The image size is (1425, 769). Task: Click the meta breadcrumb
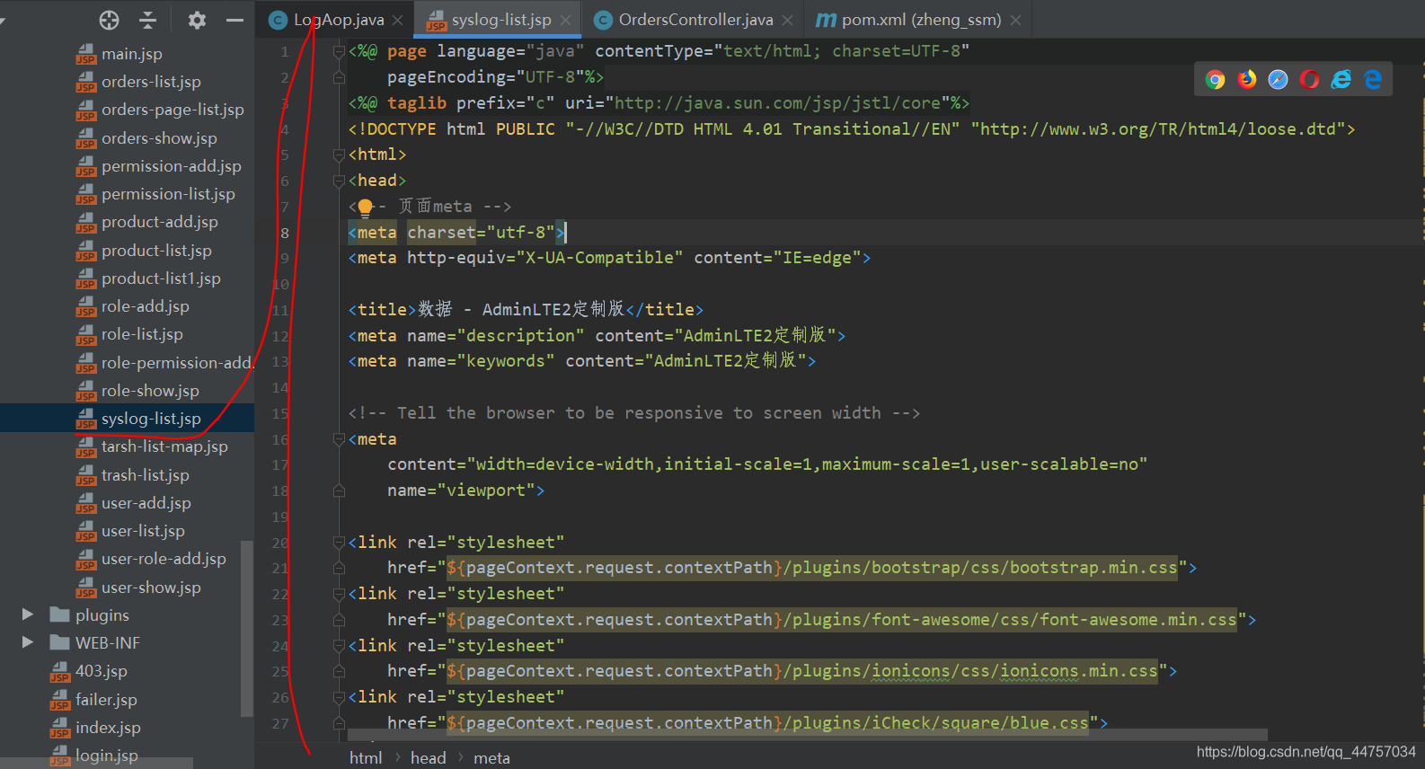pyautogui.click(x=491, y=758)
